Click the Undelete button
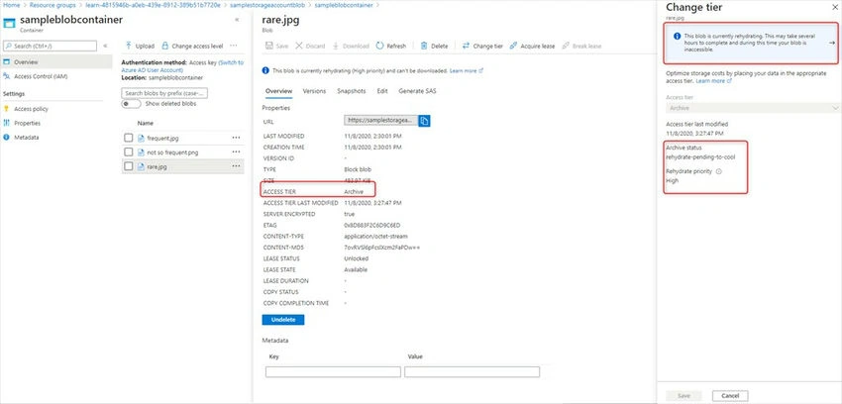This screenshot has width=842, height=404. coord(283,320)
